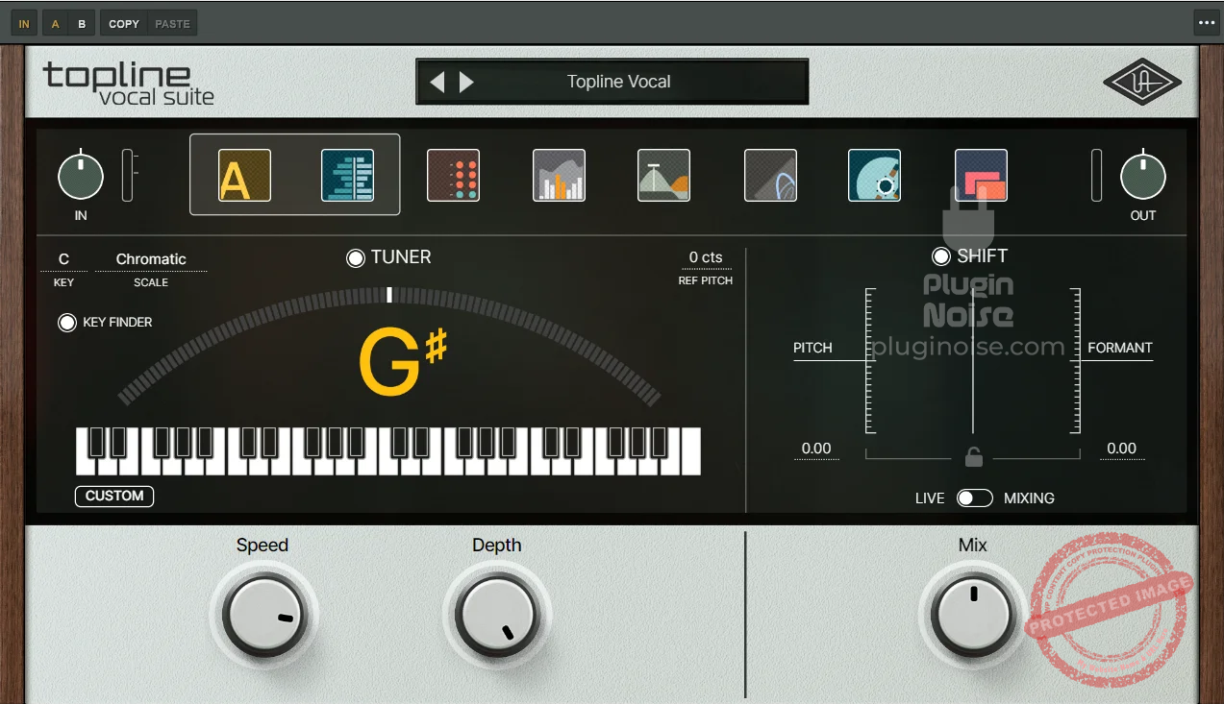Flip the LIVE / MIXING switch

(x=974, y=498)
